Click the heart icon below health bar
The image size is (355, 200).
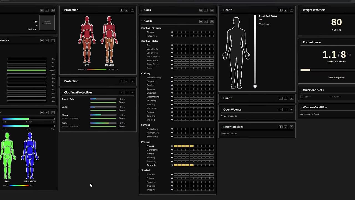[x=255, y=86]
